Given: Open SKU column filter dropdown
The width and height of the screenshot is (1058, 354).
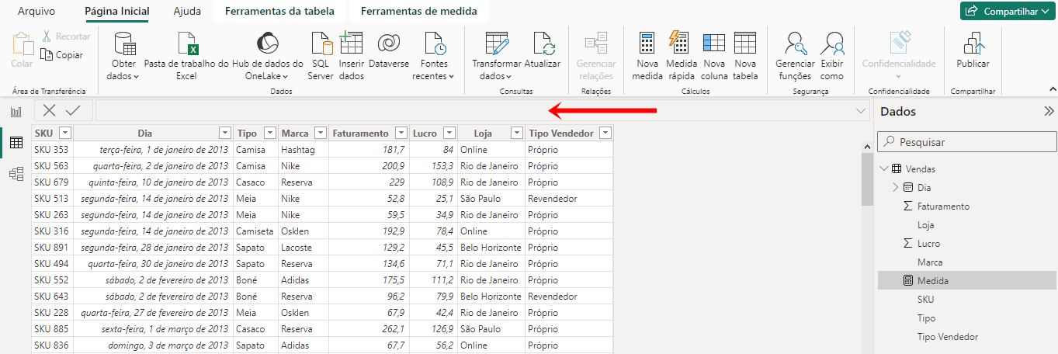Looking at the screenshot, I should [x=65, y=133].
